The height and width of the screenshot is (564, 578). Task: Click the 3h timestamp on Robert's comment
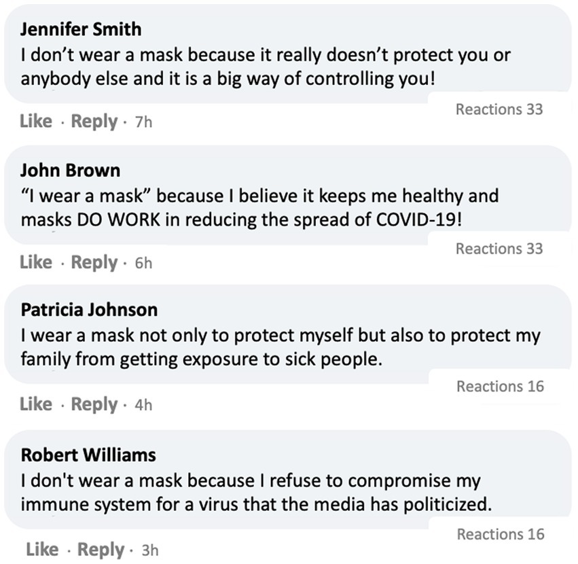[149, 550]
